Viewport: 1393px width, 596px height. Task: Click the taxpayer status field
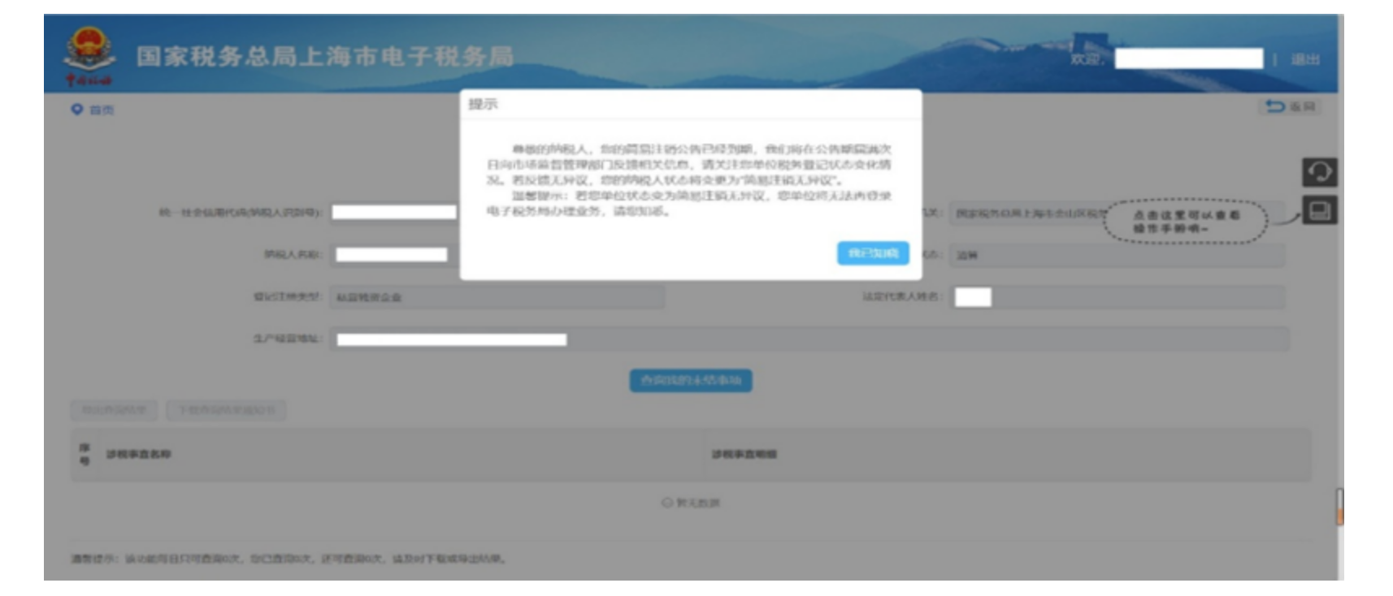[1117, 255]
